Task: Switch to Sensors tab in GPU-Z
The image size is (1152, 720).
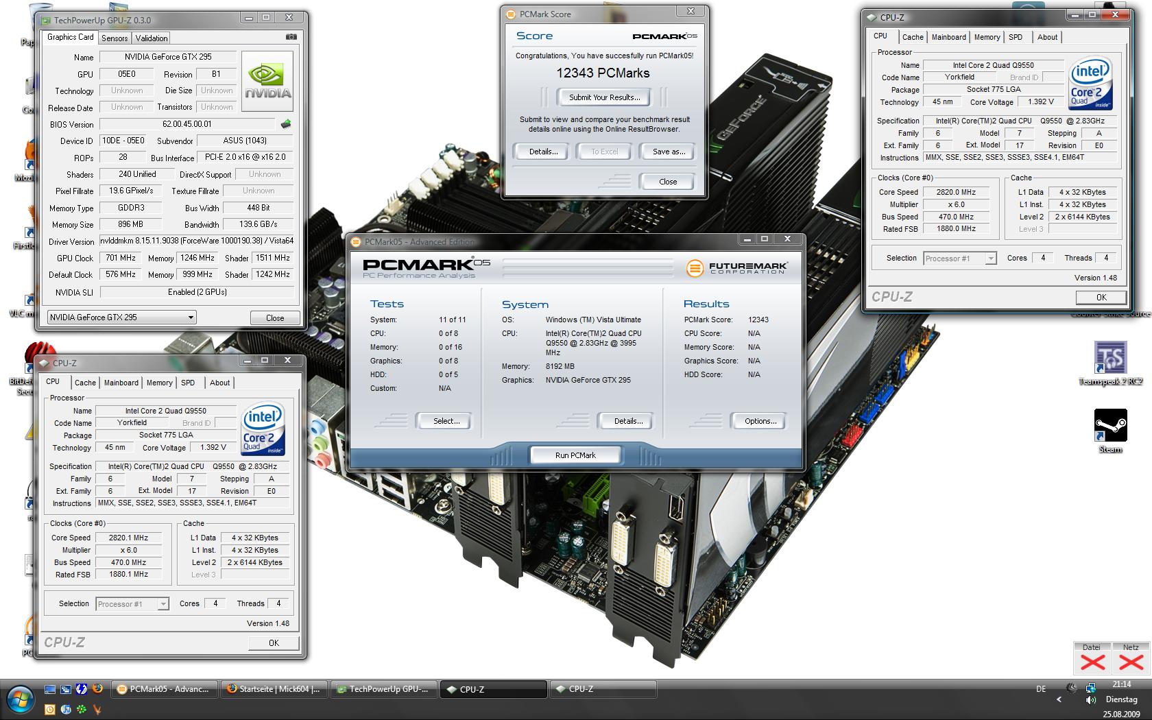Action: [115, 38]
